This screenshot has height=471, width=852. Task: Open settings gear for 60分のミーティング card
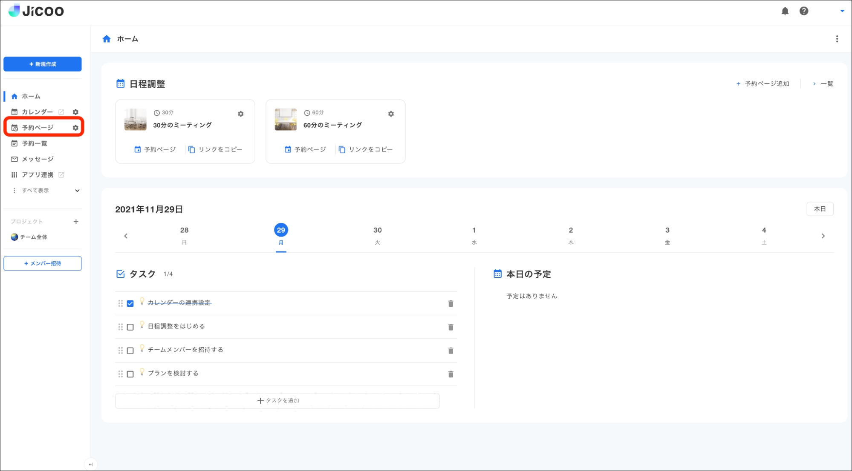[x=391, y=114]
